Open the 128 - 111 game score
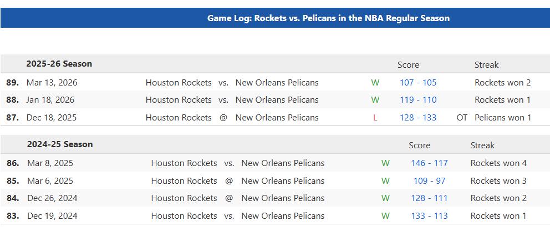 (429, 198)
